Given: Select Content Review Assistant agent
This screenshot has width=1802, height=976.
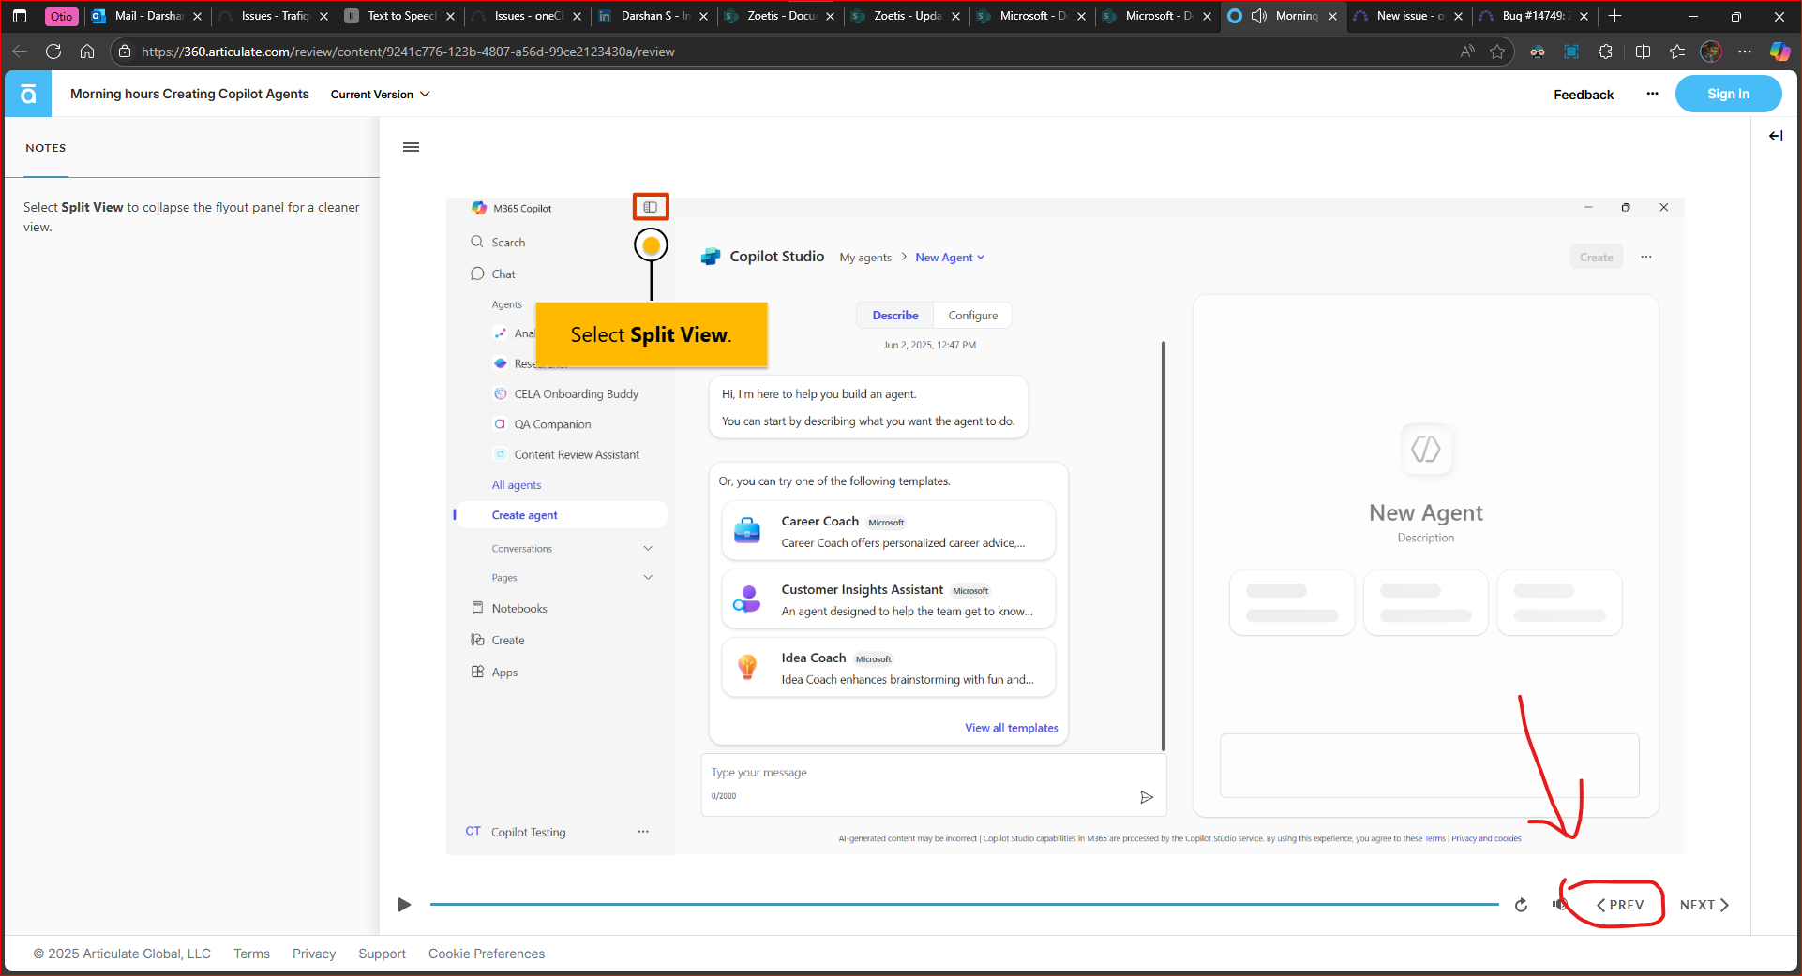Looking at the screenshot, I should [577, 455].
